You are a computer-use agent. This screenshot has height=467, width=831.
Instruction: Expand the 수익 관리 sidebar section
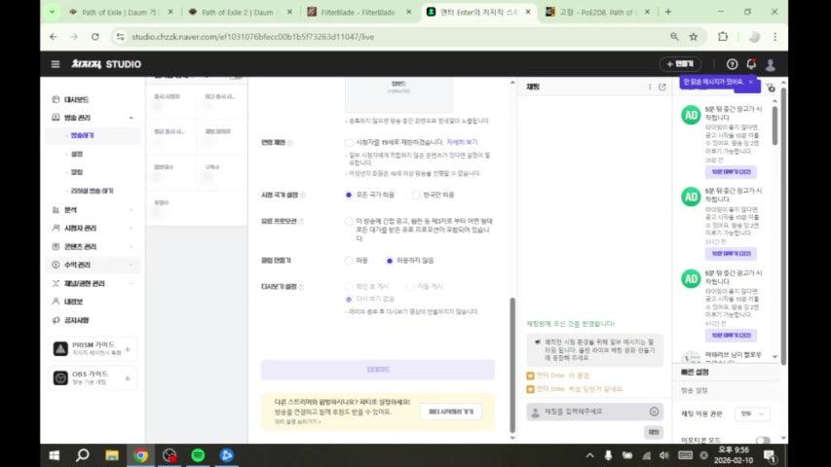131,265
